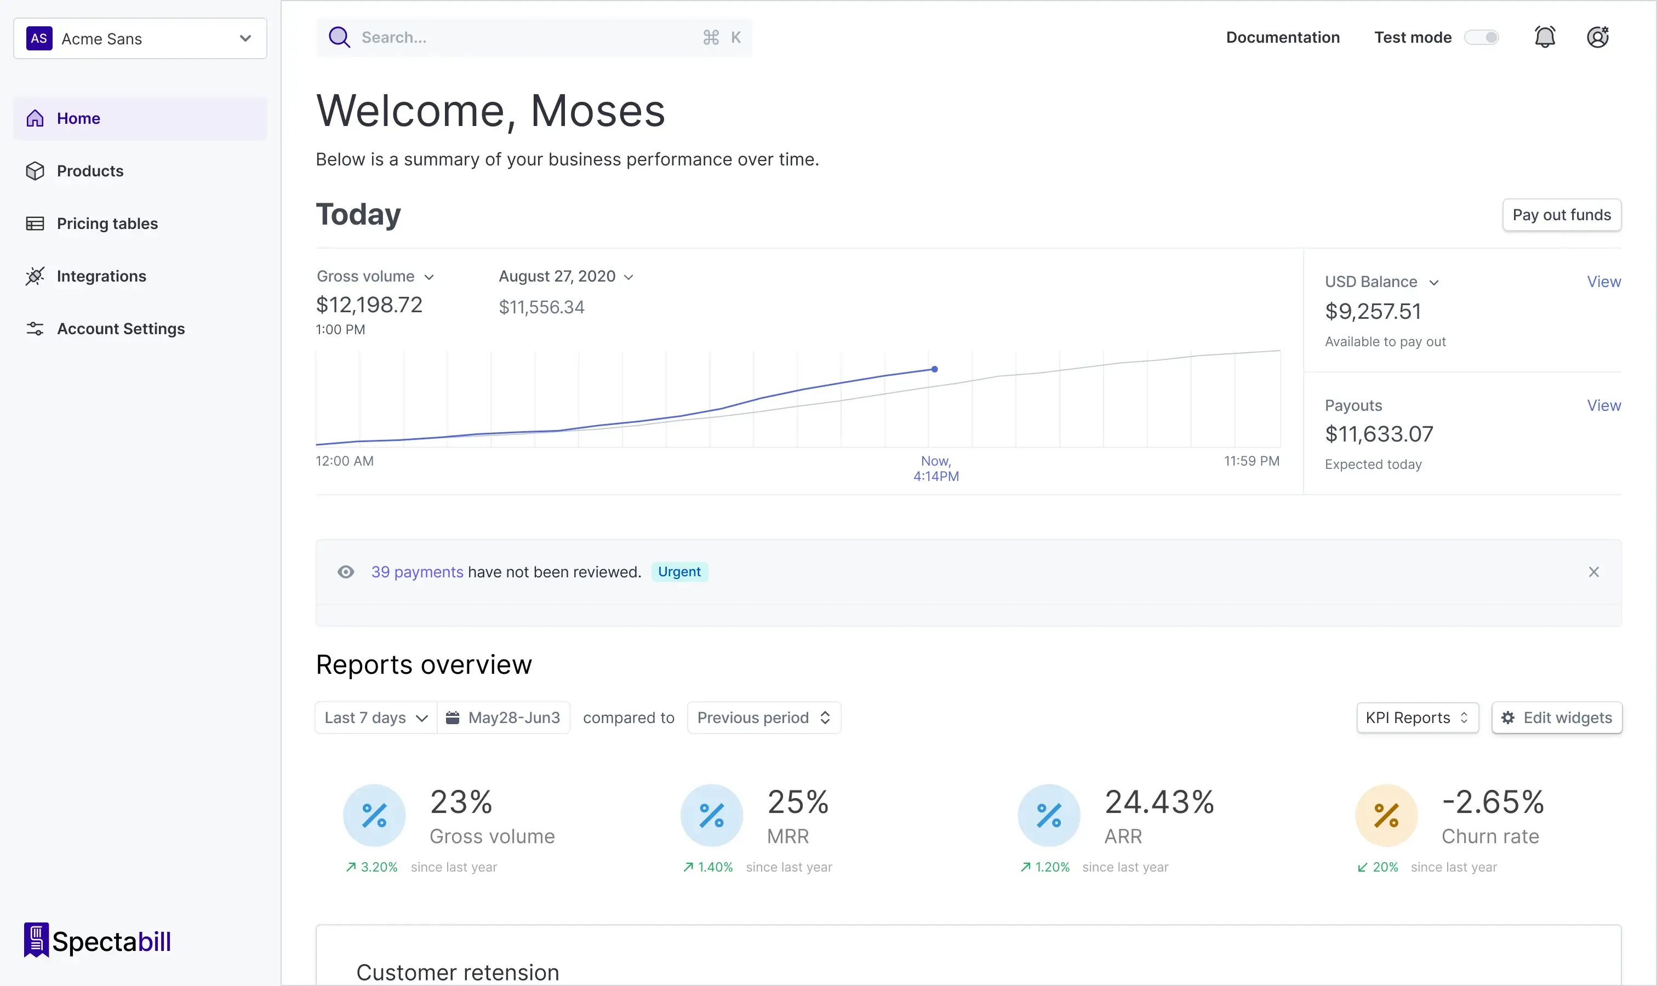Click the Integrations plug icon
1657x986 pixels.
tap(35, 276)
